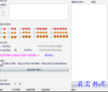Check the two diamonds level box
Image resolution: width=108 pixels, height=92 pixels.
click(x=9, y=33)
